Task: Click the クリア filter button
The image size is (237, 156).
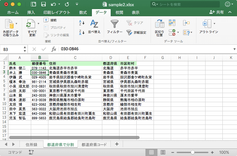Action: [135, 23]
